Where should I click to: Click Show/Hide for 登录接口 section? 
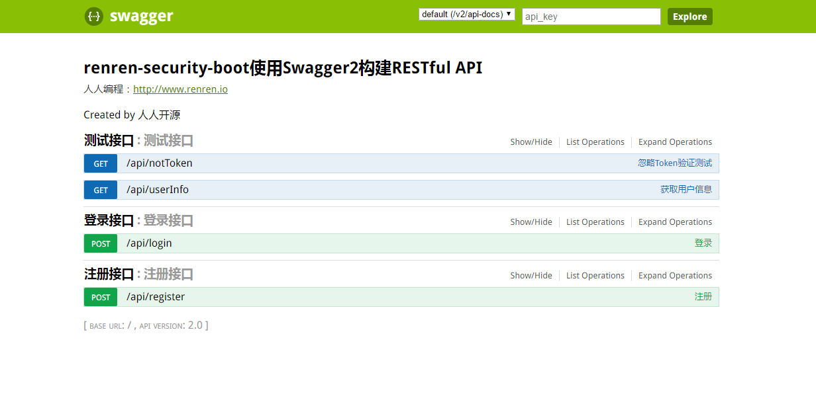[531, 222]
